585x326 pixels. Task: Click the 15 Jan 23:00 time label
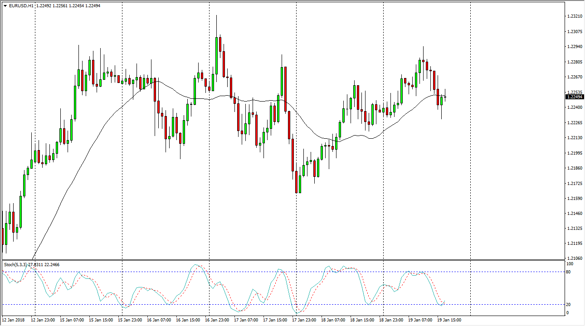pos(130,320)
